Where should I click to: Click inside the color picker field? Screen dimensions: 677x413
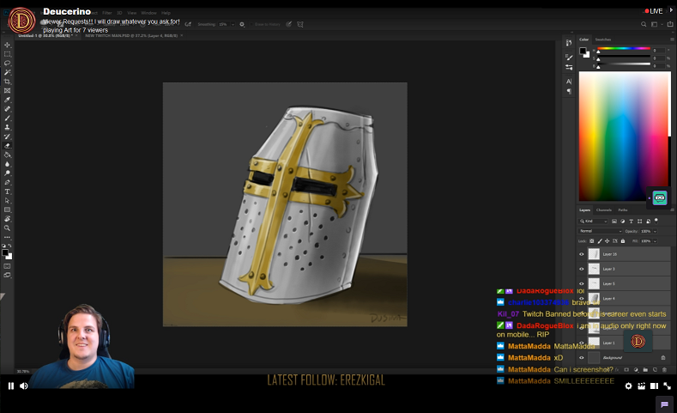click(x=623, y=136)
